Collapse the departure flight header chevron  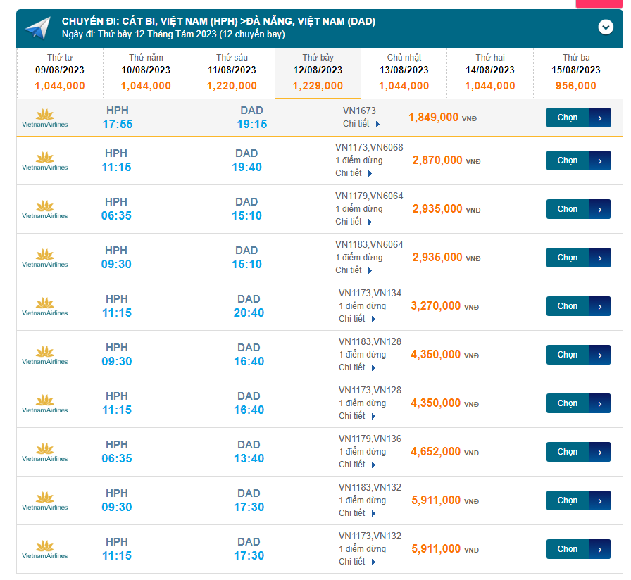pyautogui.click(x=606, y=27)
